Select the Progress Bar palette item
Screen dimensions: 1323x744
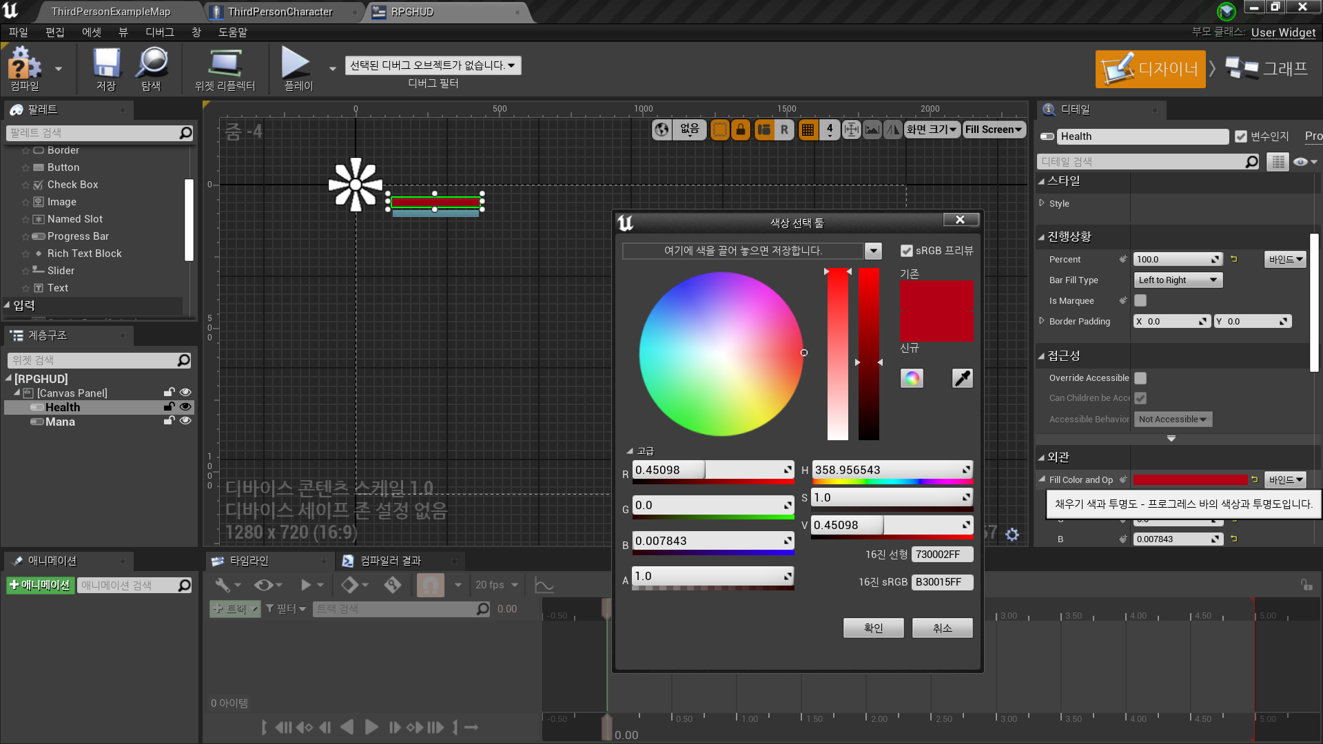[78, 236]
